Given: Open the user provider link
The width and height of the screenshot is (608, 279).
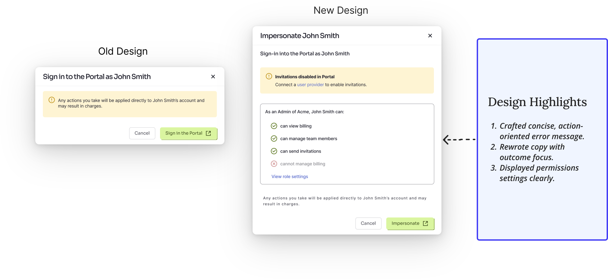Looking at the screenshot, I should 310,85.
